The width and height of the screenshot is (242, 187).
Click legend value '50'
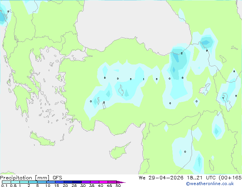pos(118,185)
